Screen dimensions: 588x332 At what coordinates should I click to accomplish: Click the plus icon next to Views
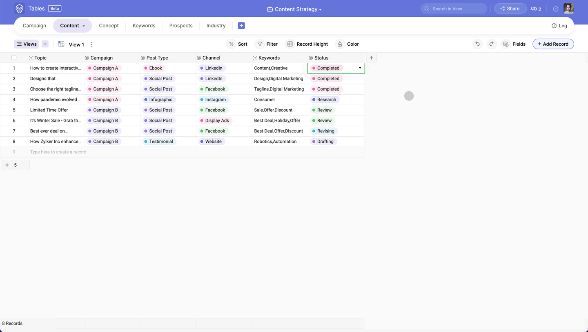point(45,44)
